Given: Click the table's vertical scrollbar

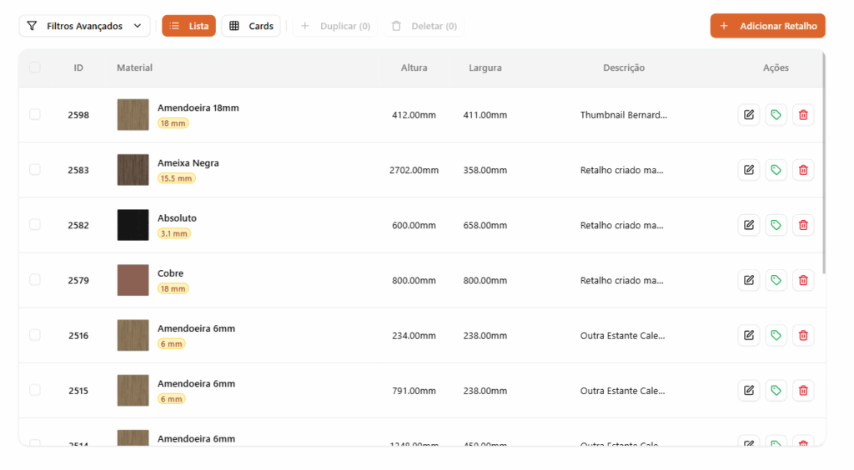Looking at the screenshot, I should pos(824,167).
